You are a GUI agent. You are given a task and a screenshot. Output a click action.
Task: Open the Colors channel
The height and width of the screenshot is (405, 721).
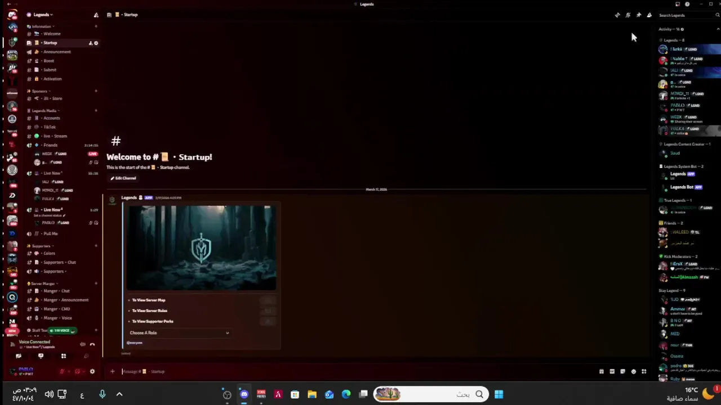point(62,253)
